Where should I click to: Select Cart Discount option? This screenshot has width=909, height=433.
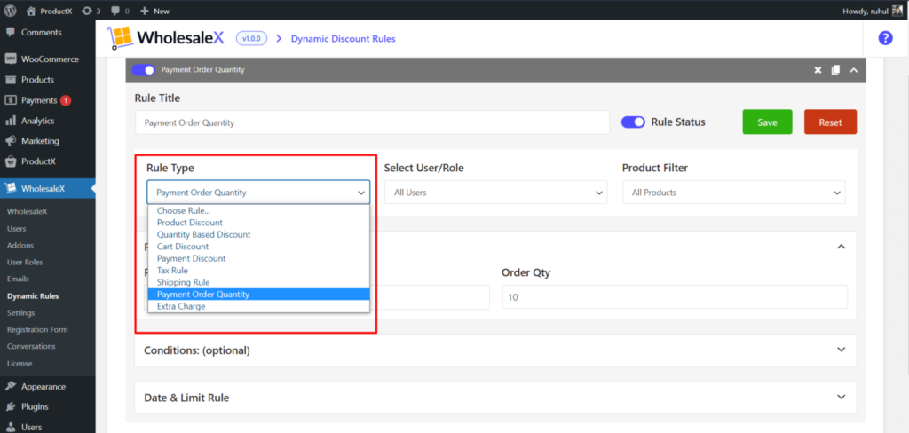(258, 247)
